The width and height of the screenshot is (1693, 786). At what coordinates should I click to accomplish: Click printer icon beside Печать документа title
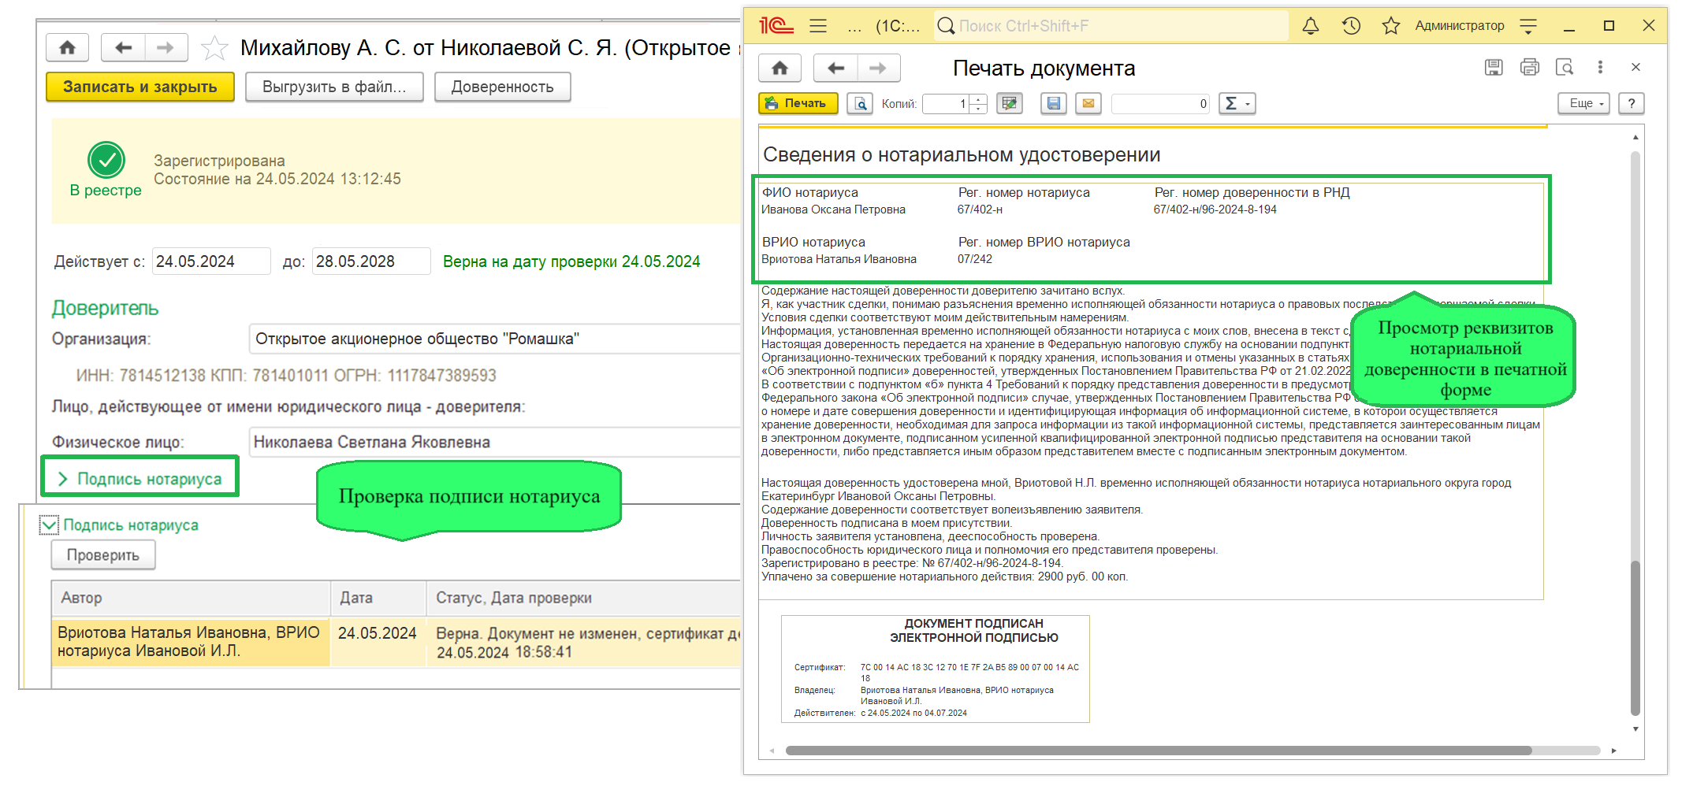point(1529,68)
